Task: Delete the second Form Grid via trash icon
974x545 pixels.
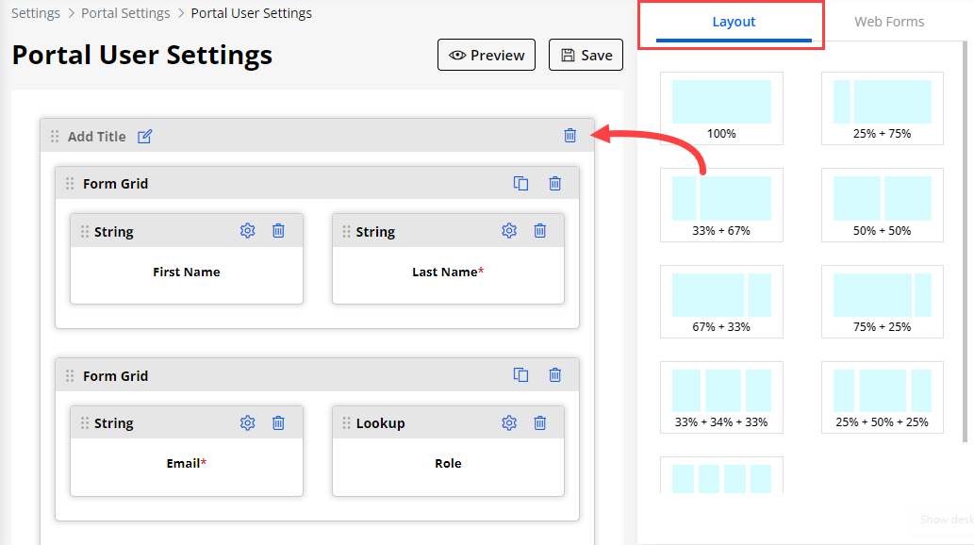Action: [x=554, y=375]
